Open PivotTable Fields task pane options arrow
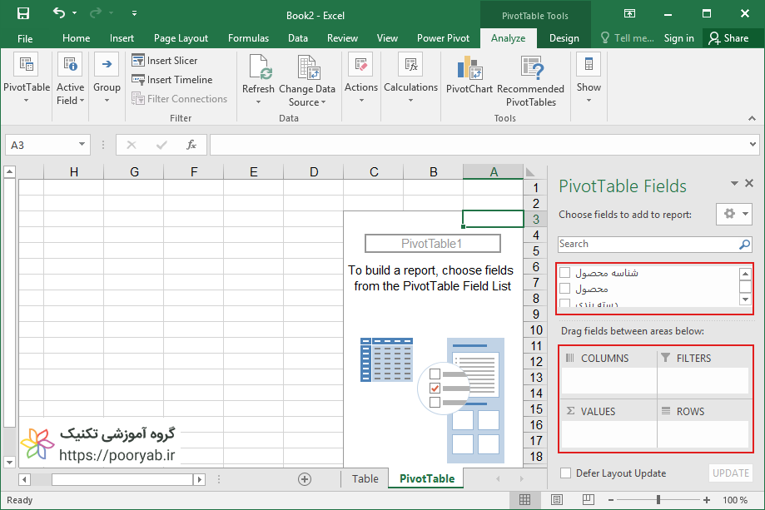 click(x=734, y=183)
